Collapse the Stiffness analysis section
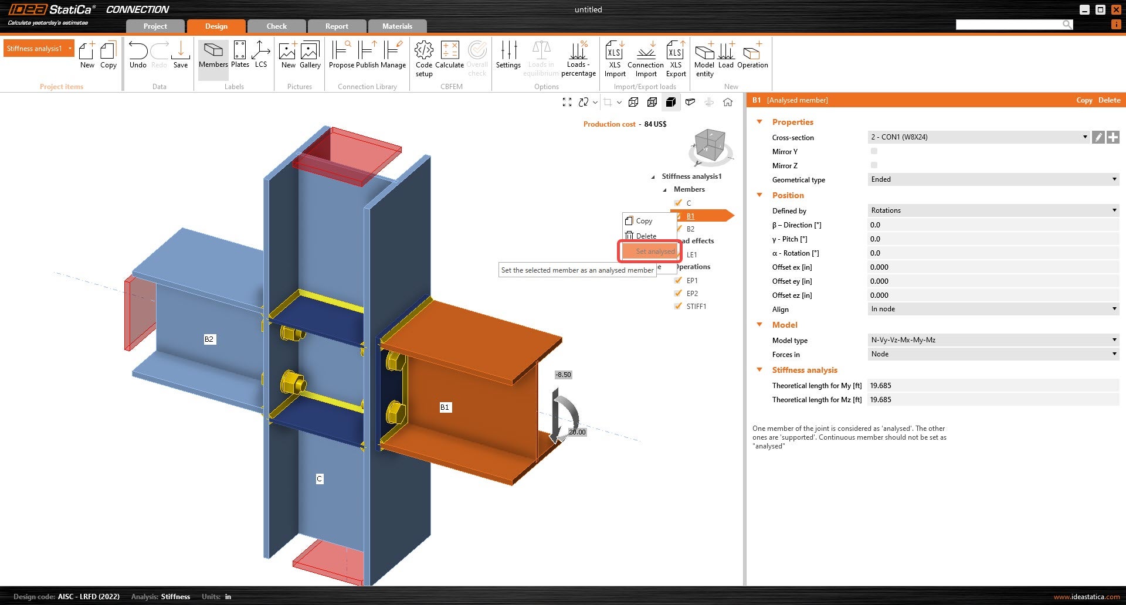This screenshot has width=1126, height=605. tap(759, 370)
